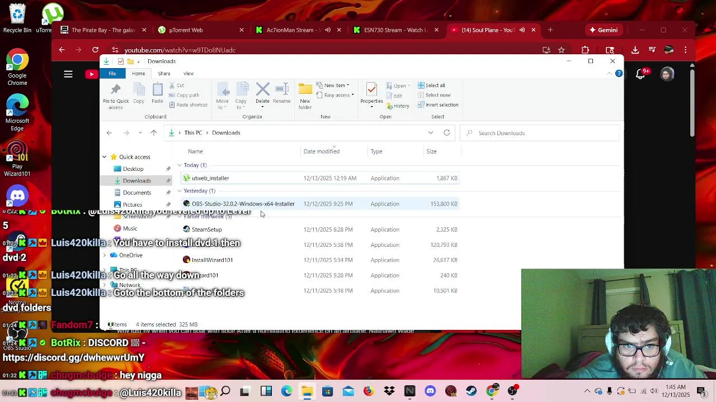Image resolution: width=716 pixels, height=402 pixels.
Task: Create a New folder from ribbon
Action: coord(305,96)
